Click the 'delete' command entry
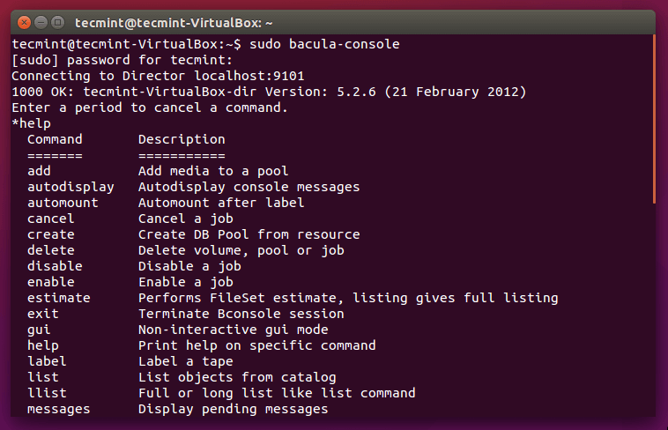 (51, 250)
